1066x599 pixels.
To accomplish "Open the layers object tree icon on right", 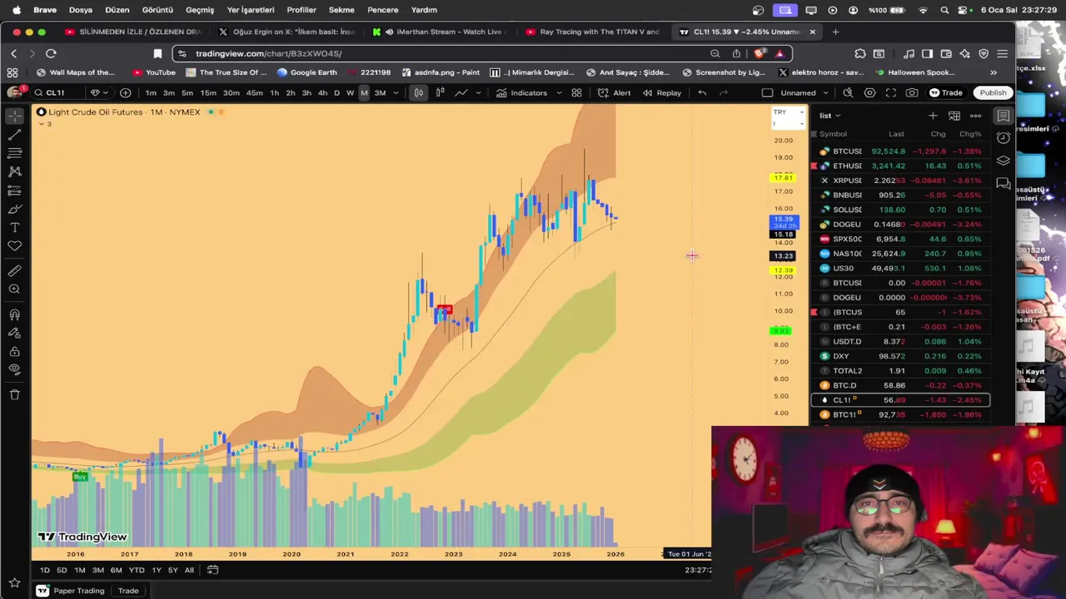I will pyautogui.click(x=1004, y=161).
